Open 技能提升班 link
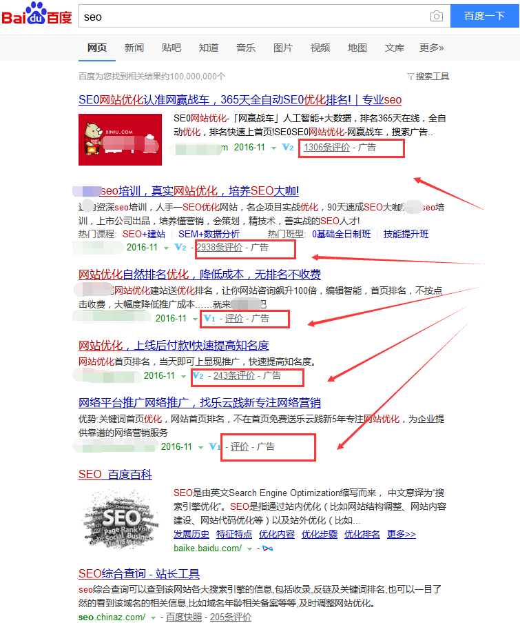Image resolution: width=520 pixels, height=623 pixels. click(406, 234)
